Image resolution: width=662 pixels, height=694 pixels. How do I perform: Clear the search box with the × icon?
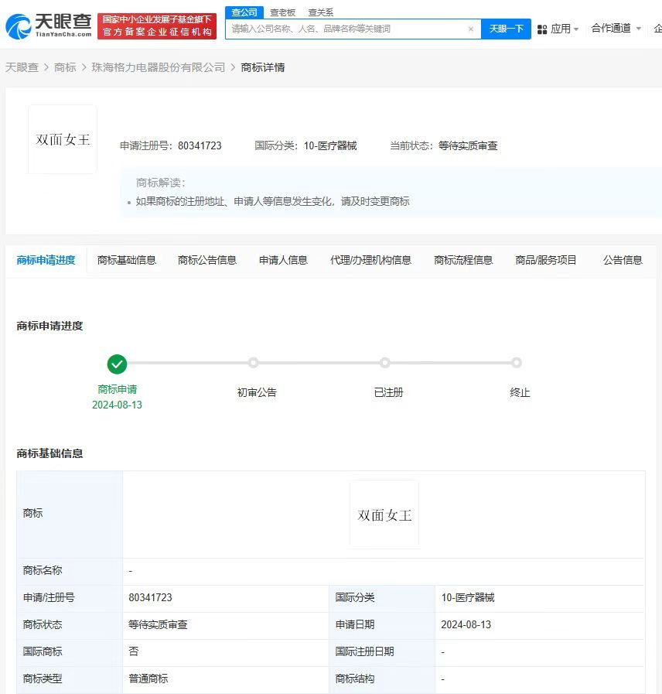(470, 28)
